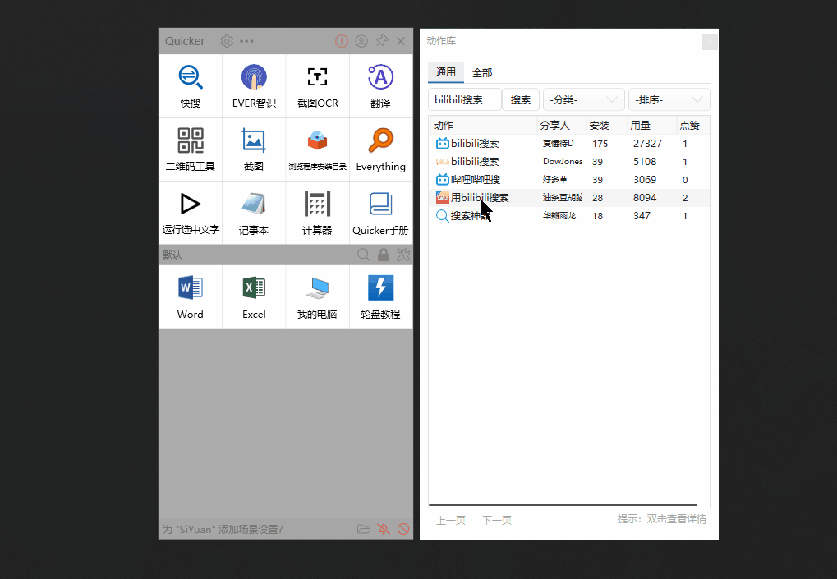Open the 记事本 notepad action
This screenshot has height=579, width=837.
[x=254, y=213]
